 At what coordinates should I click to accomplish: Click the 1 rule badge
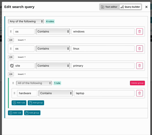(57, 83)
